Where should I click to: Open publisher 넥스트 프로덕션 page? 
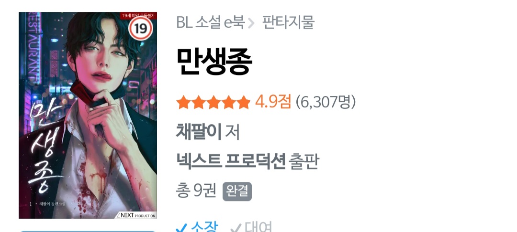231,161
